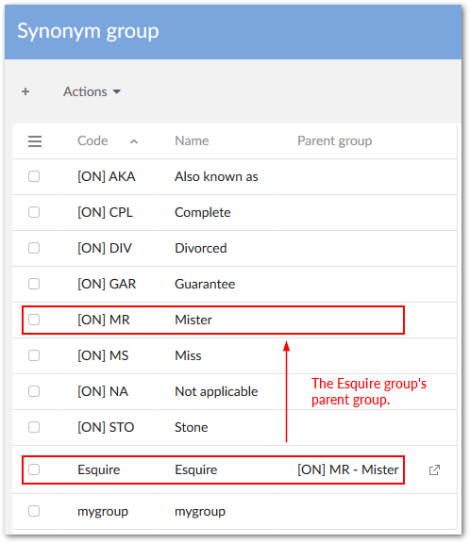Select the Esquire code cell
Viewport: 470px width, 543px height.
[x=99, y=469]
